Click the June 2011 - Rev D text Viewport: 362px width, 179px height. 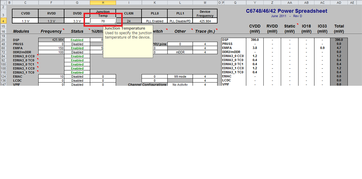point(286,16)
